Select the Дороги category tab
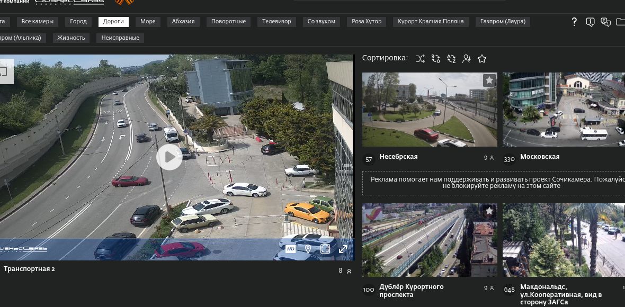The image size is (625, 307). coord(113,22)
